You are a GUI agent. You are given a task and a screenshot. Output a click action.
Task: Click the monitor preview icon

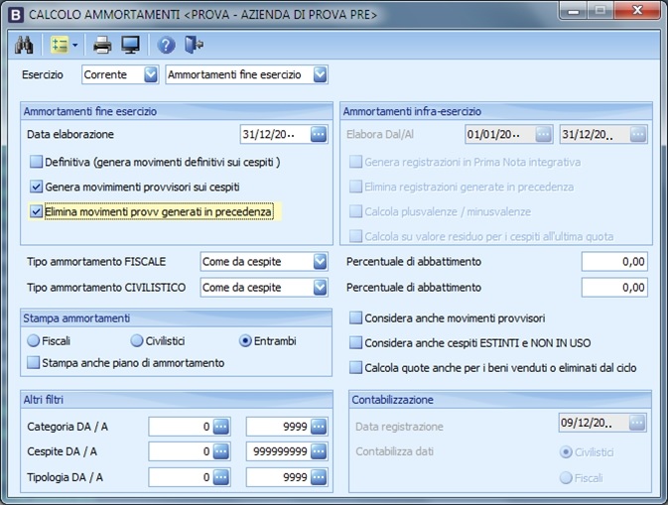[130, 45]
